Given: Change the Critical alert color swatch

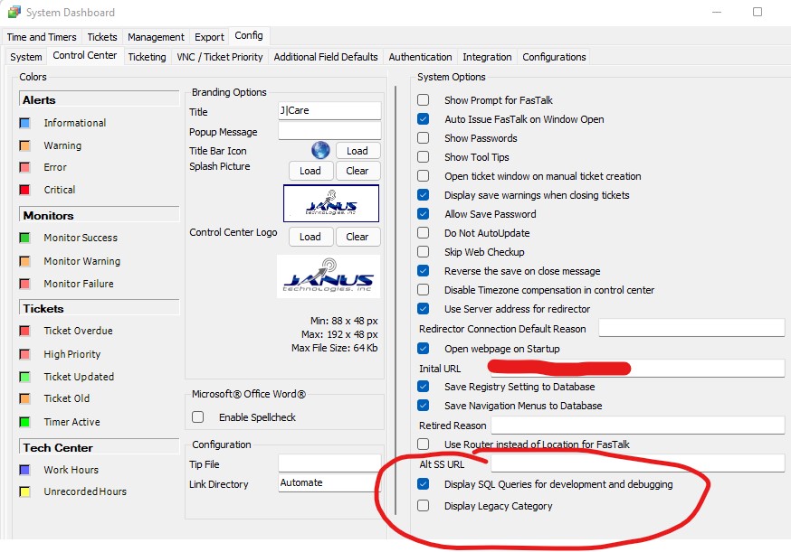Looking at the screenshot, I should click(25, 190).
